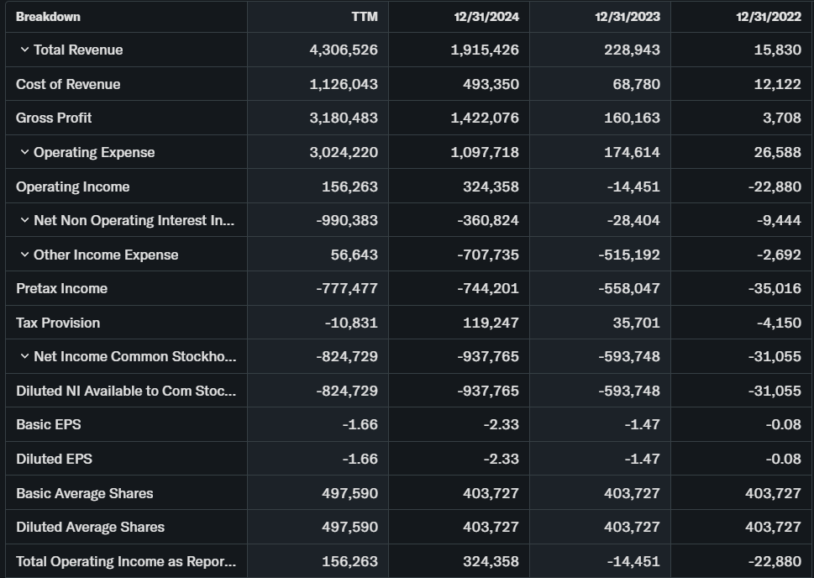814x578 pixels.
Task: Select the Pretax Income row label
Action: coord(61,289)
